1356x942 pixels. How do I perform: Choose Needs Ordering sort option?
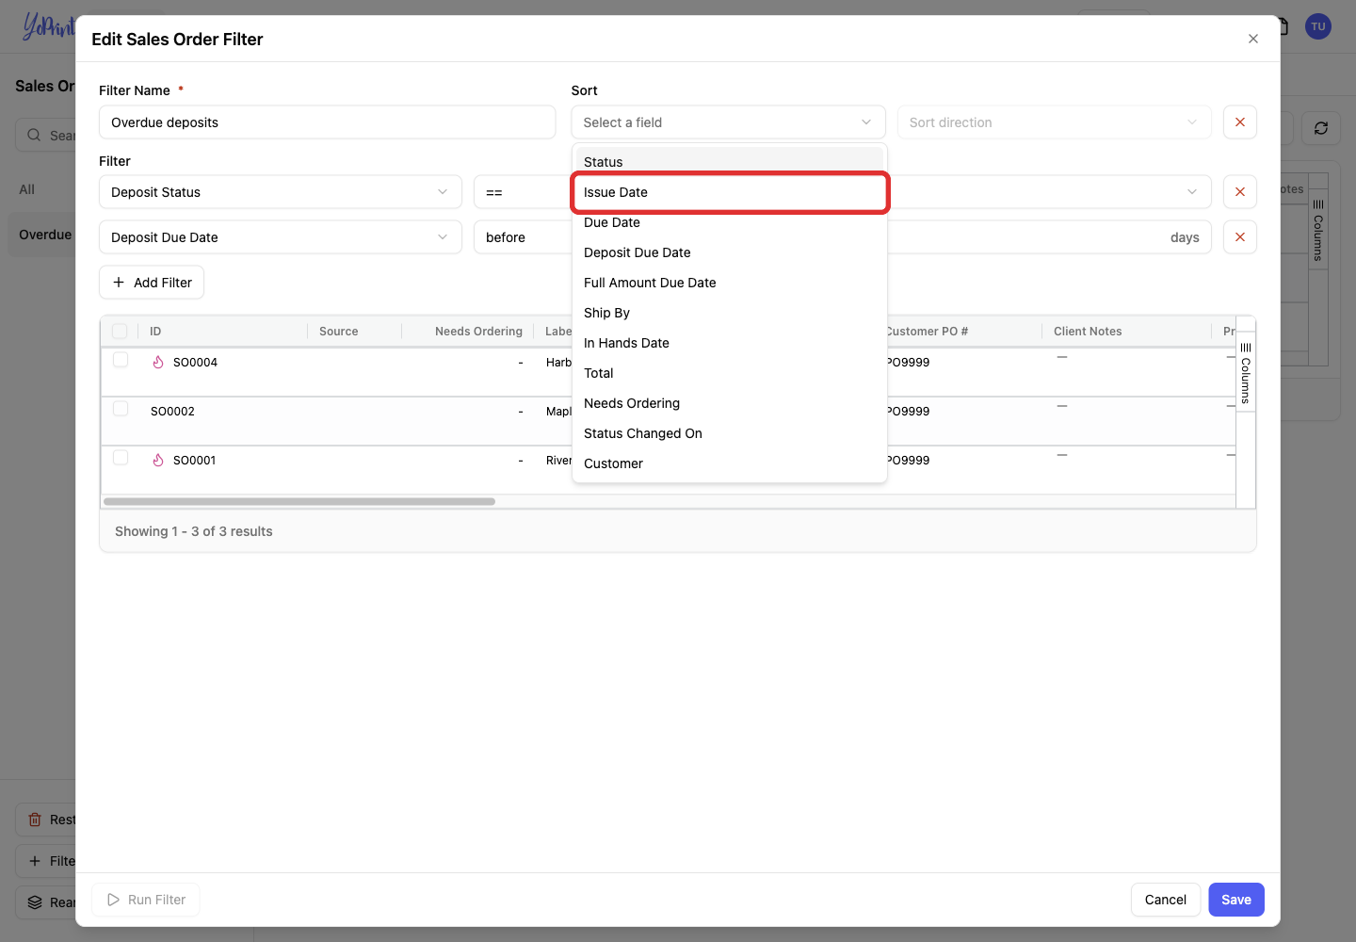click(730, 403)
